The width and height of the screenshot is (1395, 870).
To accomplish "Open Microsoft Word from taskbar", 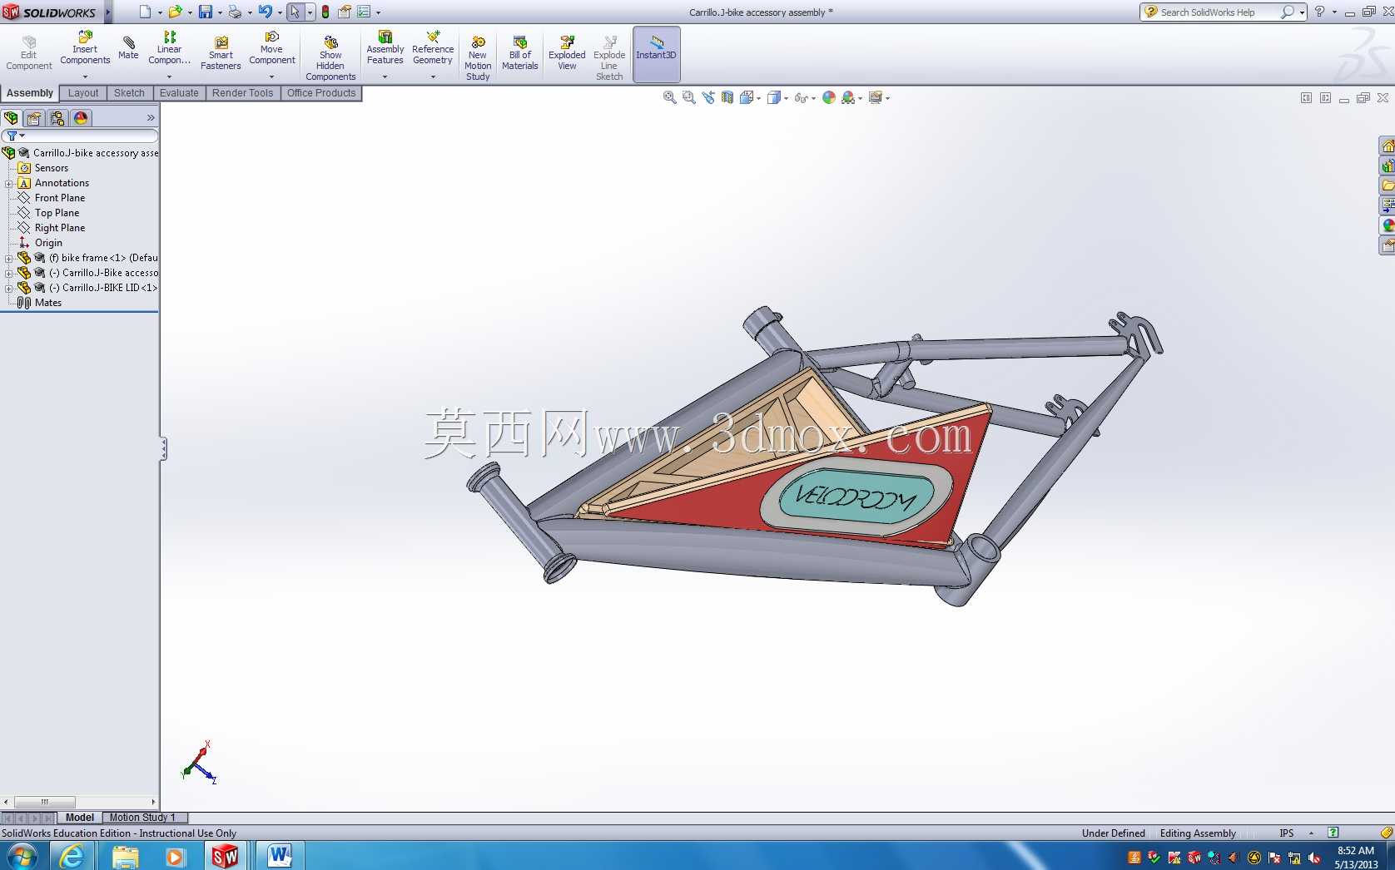I will pyautogui.click(x=279, y=856).
